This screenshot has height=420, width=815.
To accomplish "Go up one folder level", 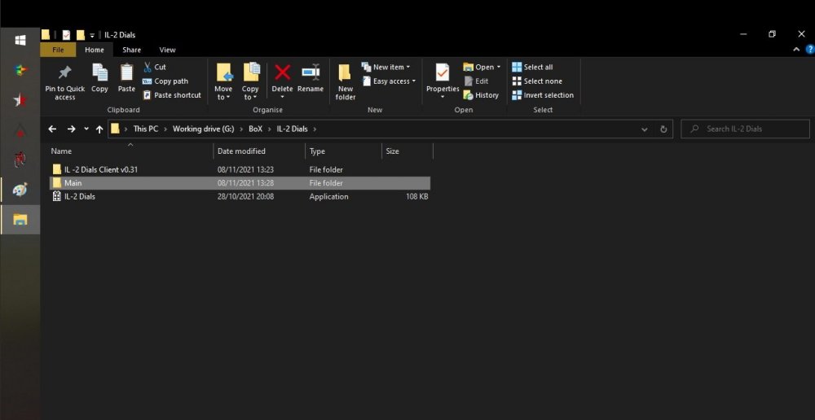I will click(x=99, y=129).
